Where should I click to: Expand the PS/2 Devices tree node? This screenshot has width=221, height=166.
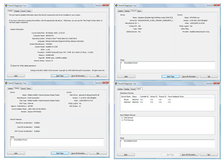coord(122,120)
